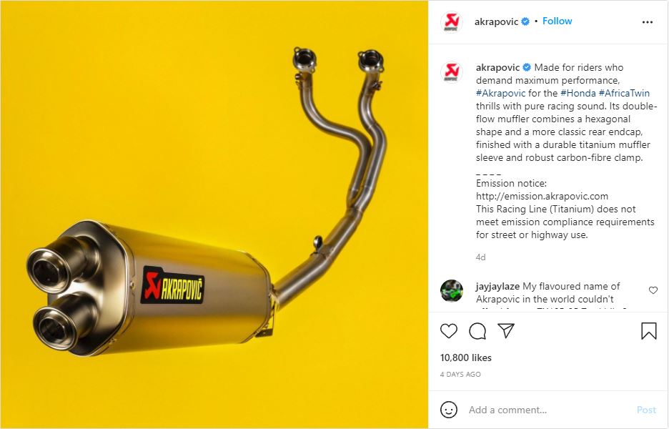The width and height of the screenshot is (669, 429).
Task: Open the three-dot more options menu
Action: click(x=648, y=22)
